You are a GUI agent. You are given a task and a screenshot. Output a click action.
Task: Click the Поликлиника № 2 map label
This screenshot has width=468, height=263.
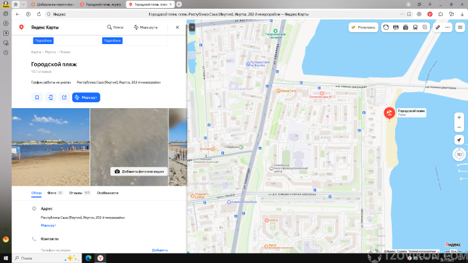click(x=322, y=96)
